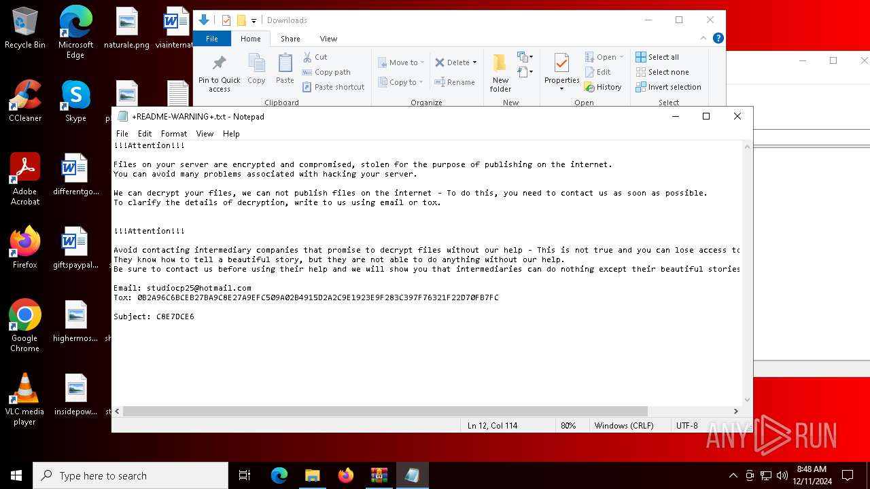Open notification center icon
Screen dimensions: 870x489
pos(848,475)
